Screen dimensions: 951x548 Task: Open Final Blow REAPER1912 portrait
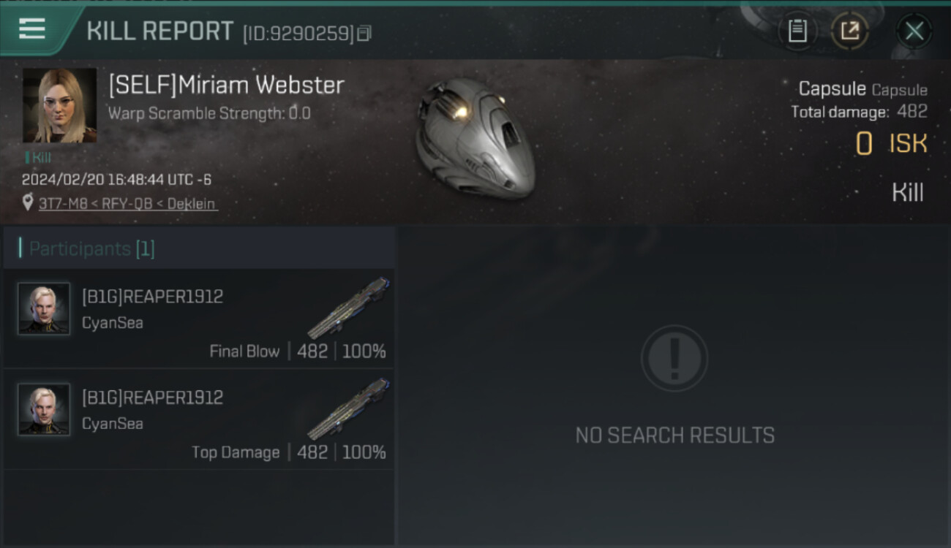tap(44, 309)
